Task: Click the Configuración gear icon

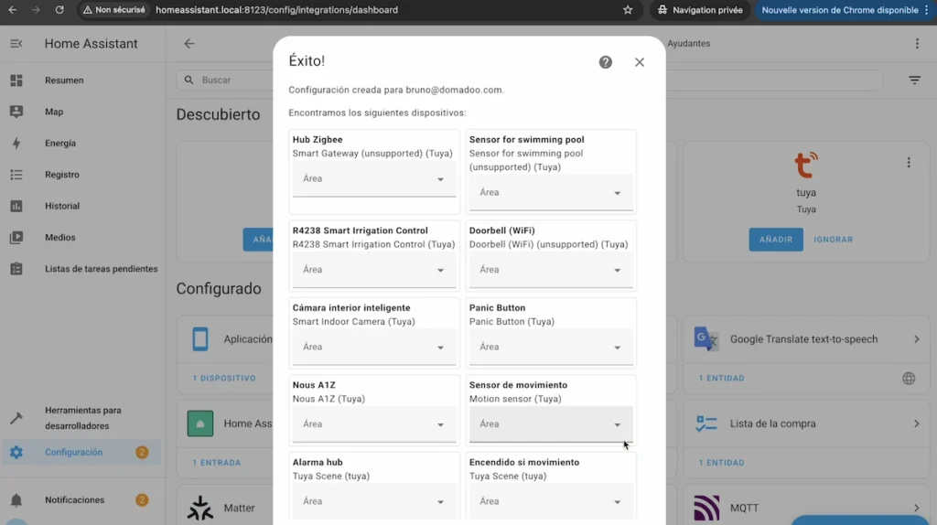Action: [16, 452]
